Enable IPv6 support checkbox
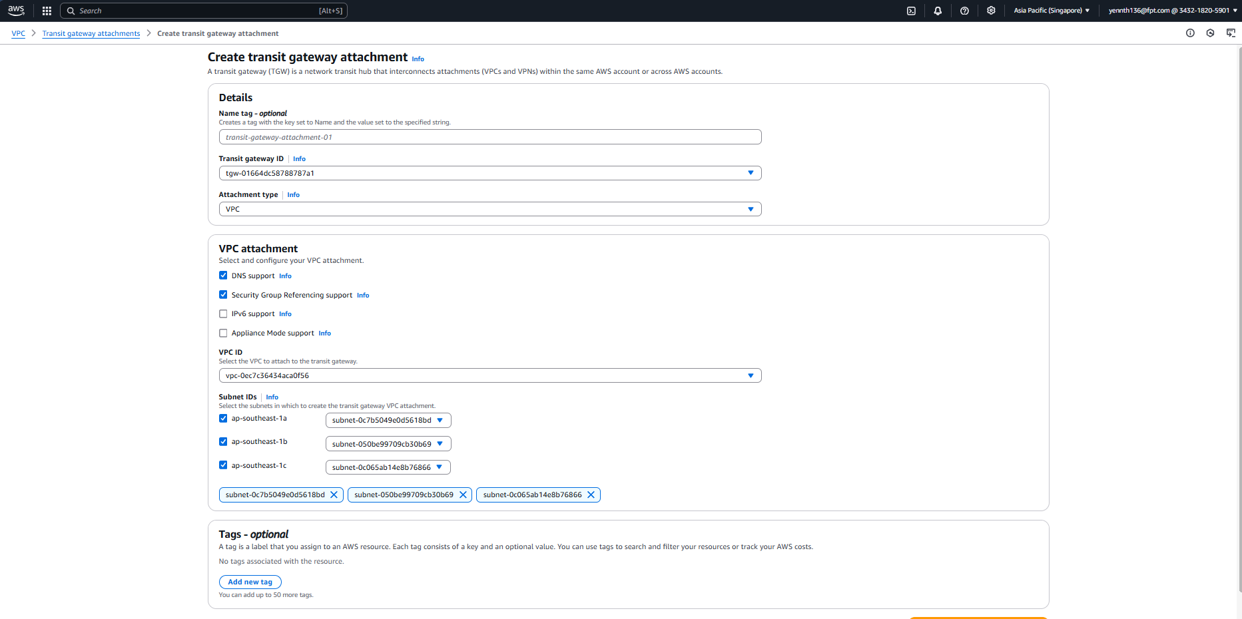The width and height of the screenshot is (1242, 619). (x=223, y=314)
